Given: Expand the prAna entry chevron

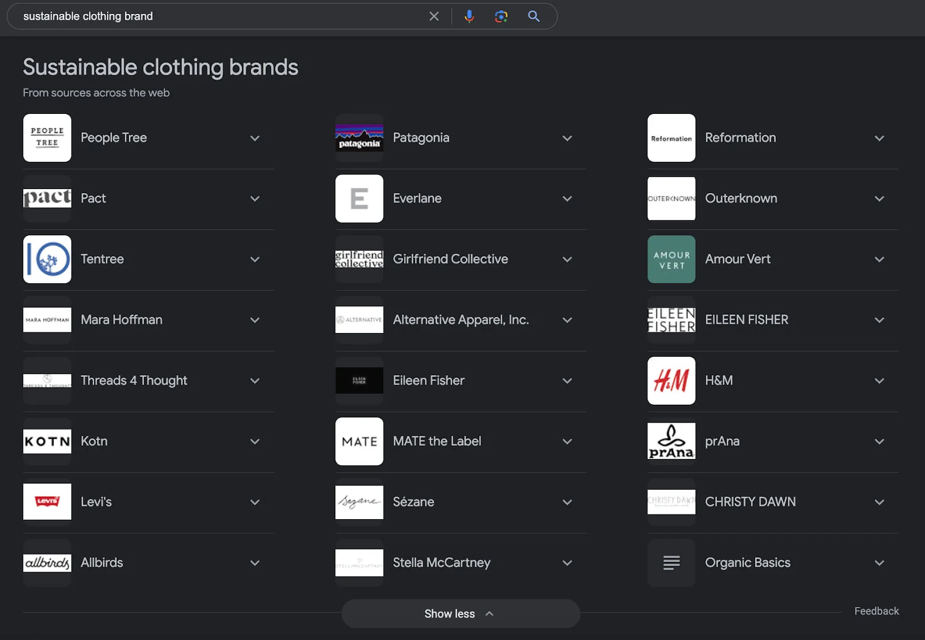Looking at the screenshot, I should (x=879, y=442).
